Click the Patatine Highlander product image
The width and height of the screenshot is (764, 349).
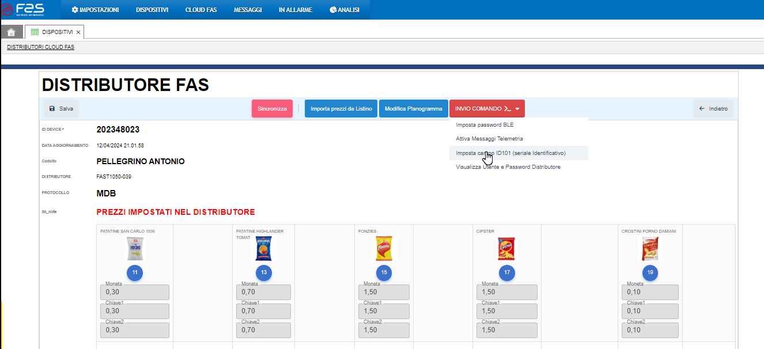[263, 249]
